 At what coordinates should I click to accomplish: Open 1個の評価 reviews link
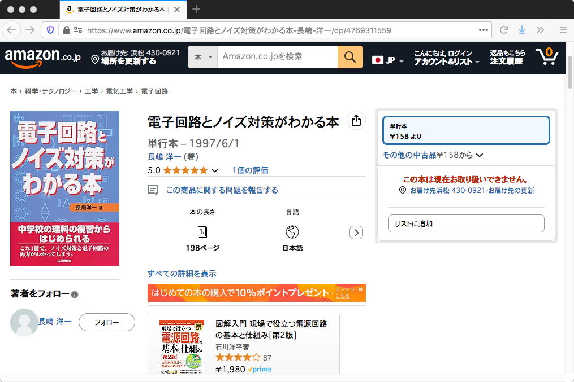(x=250, y=170)
